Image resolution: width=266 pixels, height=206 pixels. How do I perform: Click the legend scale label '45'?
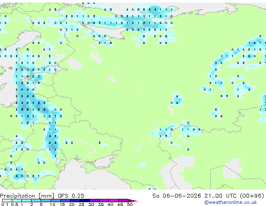pyautogui.click(x=120, y=204)
